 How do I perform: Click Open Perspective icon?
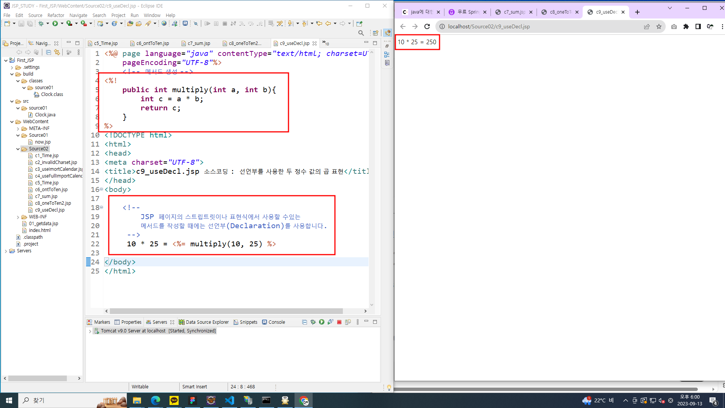pyautogui.click(x=375, y=33)
